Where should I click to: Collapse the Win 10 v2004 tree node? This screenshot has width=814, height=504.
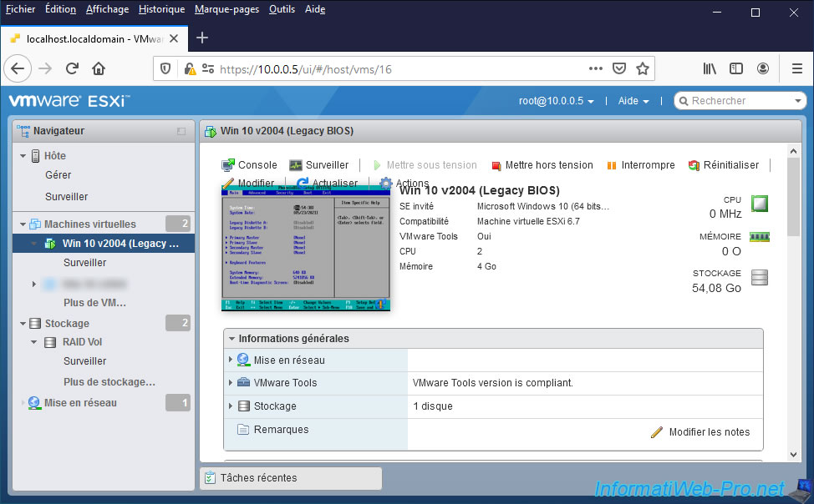coord(34,243)
